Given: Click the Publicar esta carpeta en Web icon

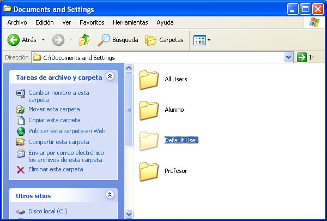Looking at the screenshot, I should [21, 131].
